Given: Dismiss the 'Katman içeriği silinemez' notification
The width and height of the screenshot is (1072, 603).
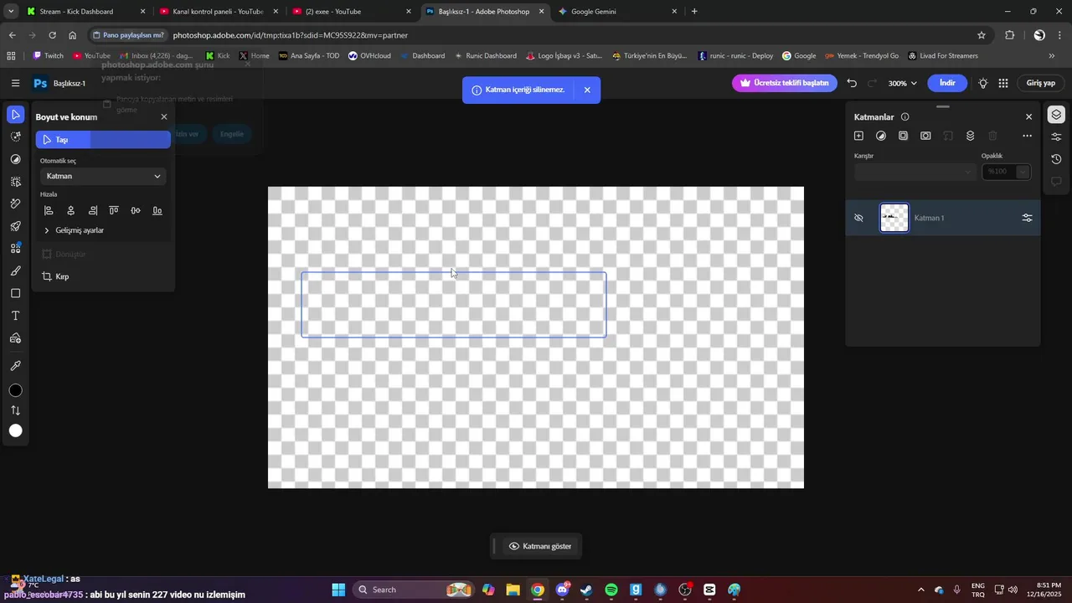Looking at the screenshot, I should click(587, 90).
